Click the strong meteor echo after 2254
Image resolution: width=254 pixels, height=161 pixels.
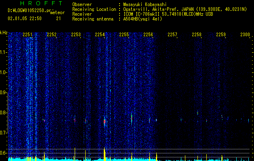pos(105,122)
